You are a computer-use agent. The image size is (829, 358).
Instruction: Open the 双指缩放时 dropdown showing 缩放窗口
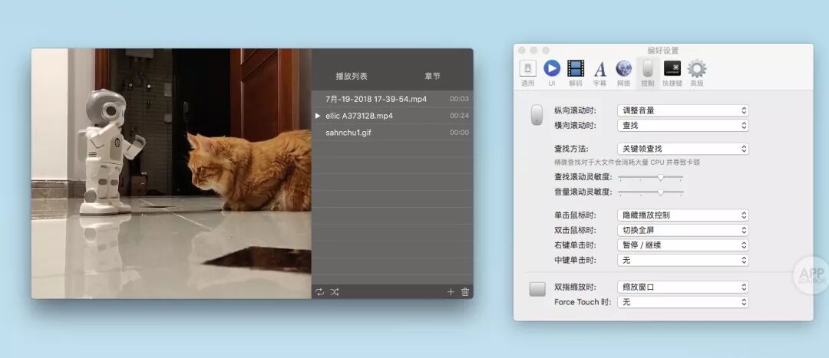682,287
